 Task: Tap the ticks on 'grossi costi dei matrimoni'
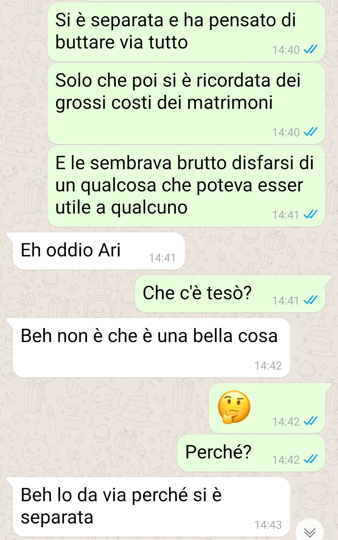[311, 132]
